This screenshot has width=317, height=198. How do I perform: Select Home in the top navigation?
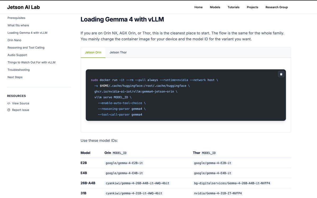(198, 7)
